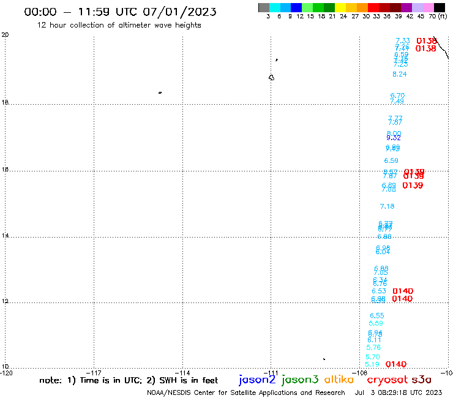
Task: Select the black legend swatch
Action: (x=440, y=7)
